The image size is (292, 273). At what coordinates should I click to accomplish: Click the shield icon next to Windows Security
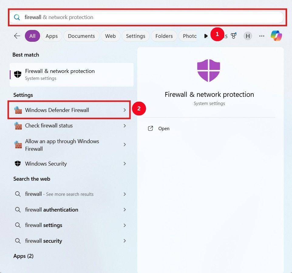[x=18, y=163]
